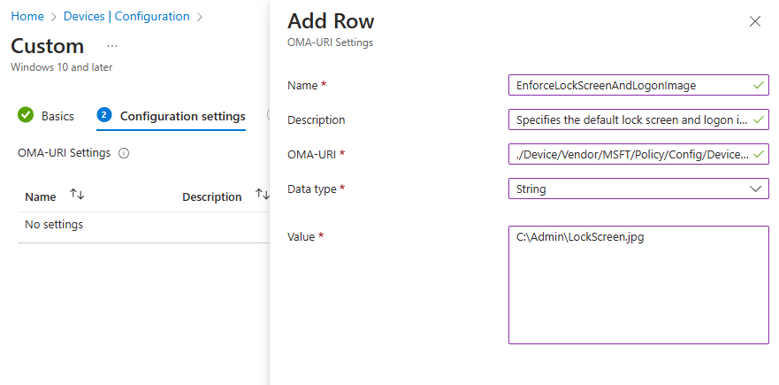Image resolution: width=779 pixels, height=385 pixels.
Task: Go to the Home breadcrumb link
Action: pos(27,16)
